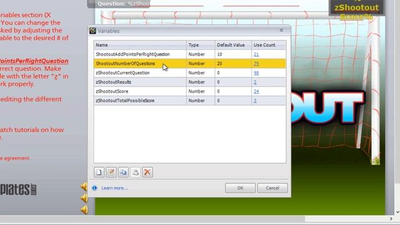The height and width of the screenshot is (225, 400).
Task: Open use count for zShootoutTotalPossibleScore
Action: (255, 101)
